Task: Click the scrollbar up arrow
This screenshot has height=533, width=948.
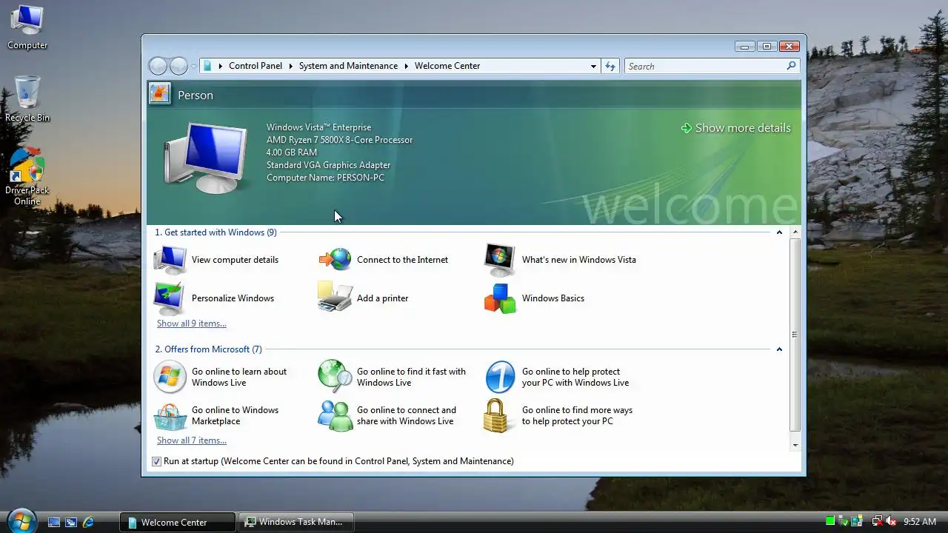Action: click(795, 232)
